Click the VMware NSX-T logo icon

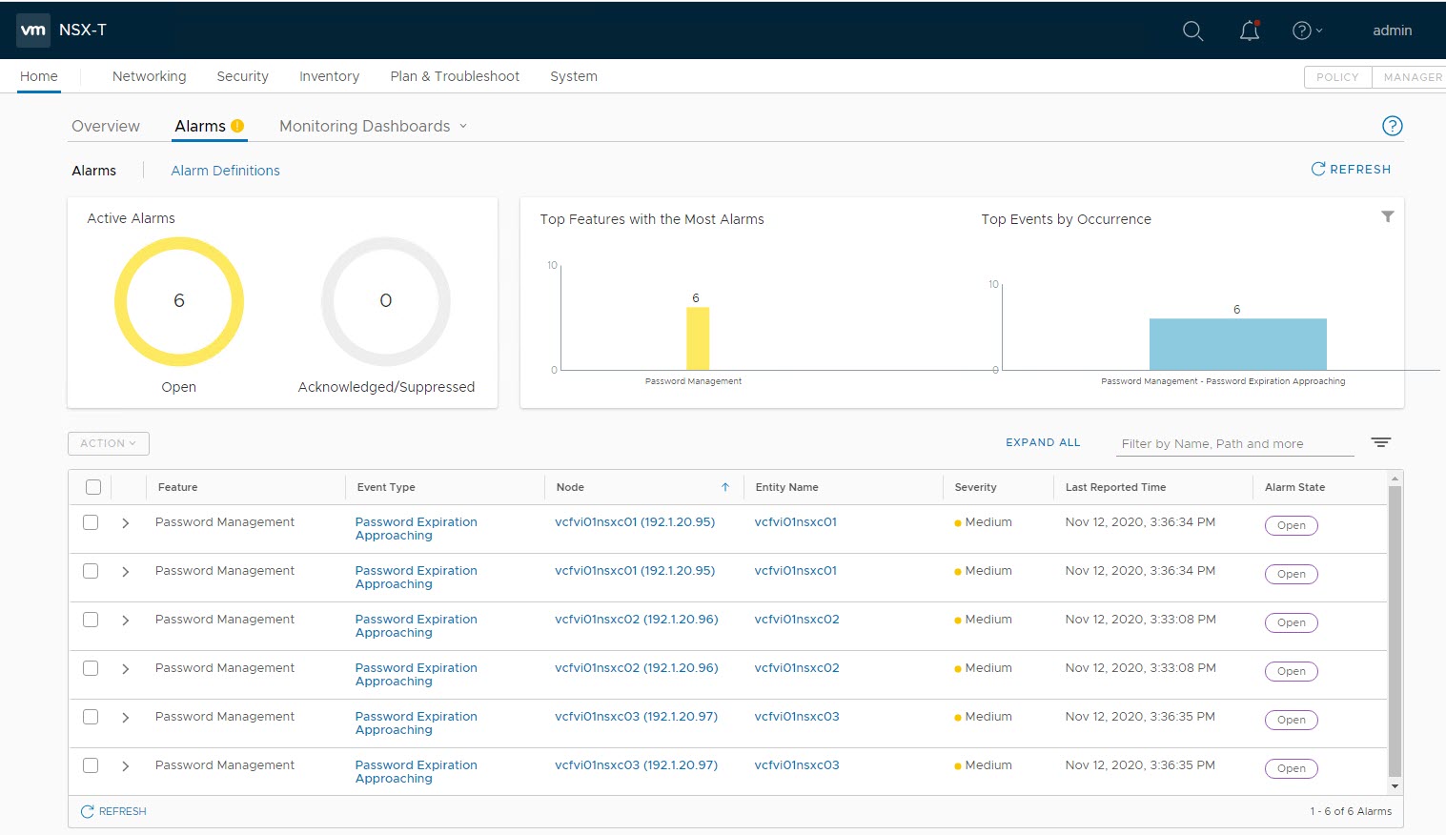(33, 31)
